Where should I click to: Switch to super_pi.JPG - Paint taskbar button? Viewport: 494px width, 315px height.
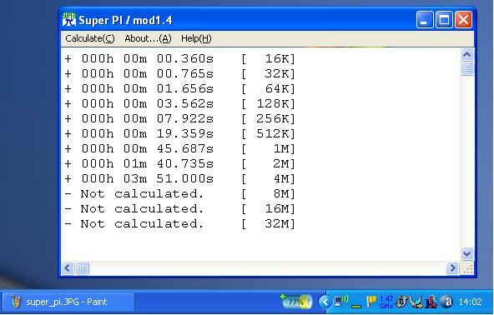tap(68, 302)
